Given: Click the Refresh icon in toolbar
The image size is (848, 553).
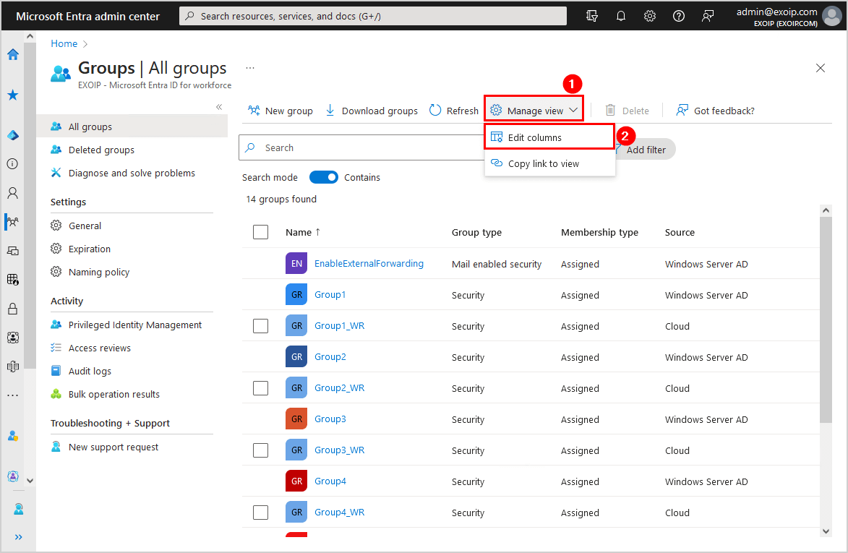Looking at the screenshot, I should pos(435,111).
